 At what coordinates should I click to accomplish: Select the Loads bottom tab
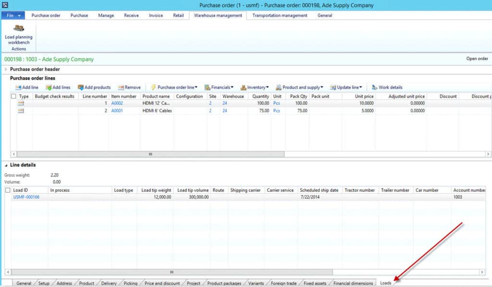(x=386, y=283)
